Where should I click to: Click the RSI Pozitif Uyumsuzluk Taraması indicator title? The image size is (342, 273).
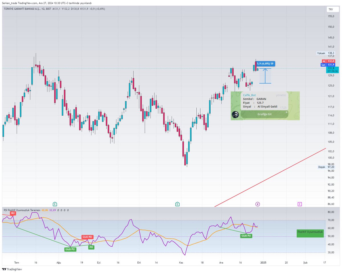click(22, 210)
